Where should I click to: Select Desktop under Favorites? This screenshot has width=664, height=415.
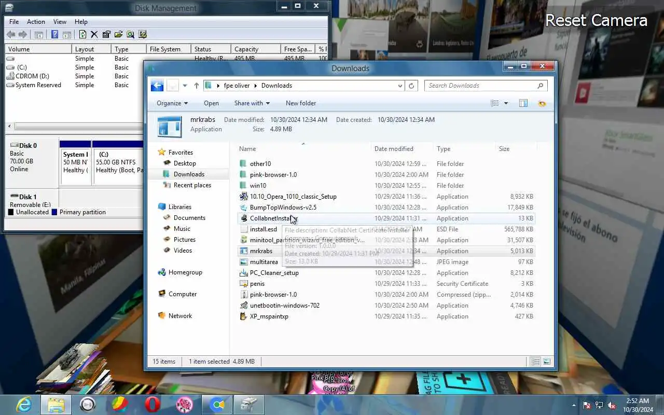click(185, 163)
